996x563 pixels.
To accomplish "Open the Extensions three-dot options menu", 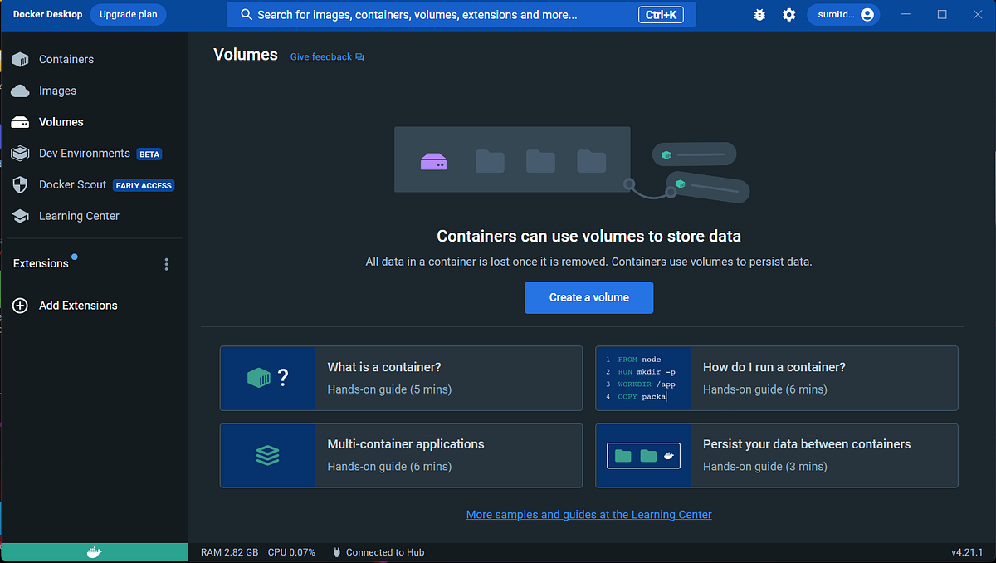I will (x=166, y=263).
